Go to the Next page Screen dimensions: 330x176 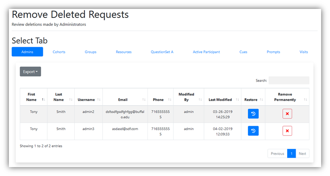pyautogui.click(x=302, y=153)
